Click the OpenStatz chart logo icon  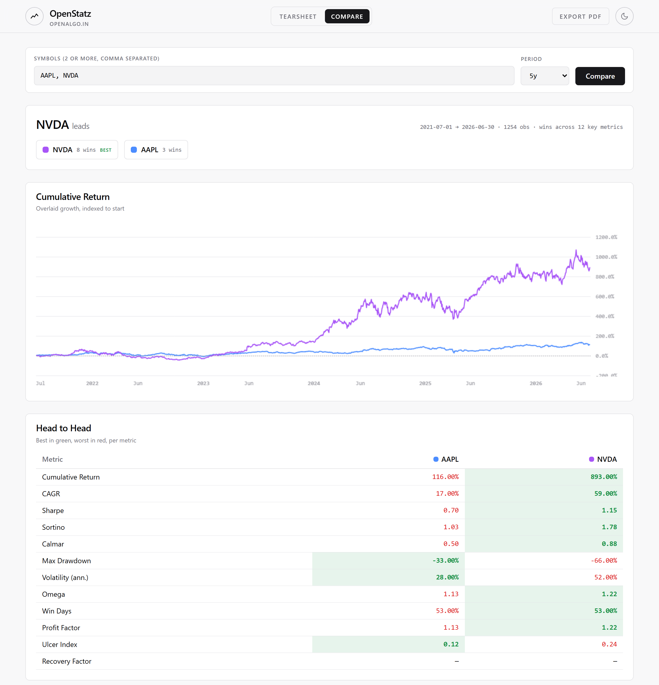point(34,16)
